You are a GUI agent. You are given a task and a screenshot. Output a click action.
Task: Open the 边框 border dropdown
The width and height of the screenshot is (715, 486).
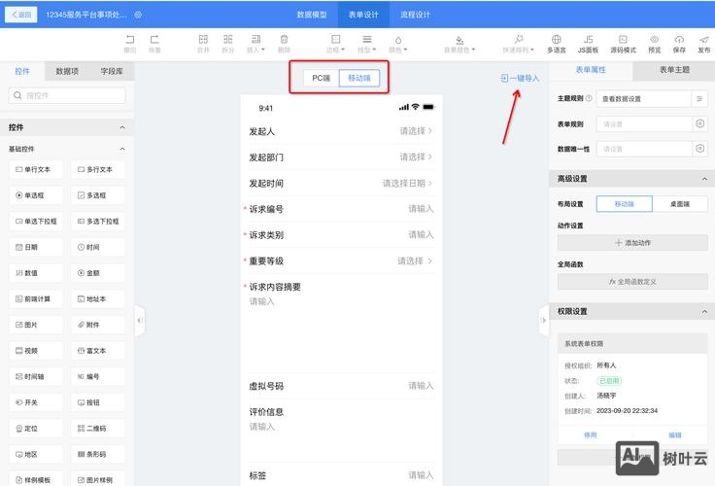[x=335, y=44]
